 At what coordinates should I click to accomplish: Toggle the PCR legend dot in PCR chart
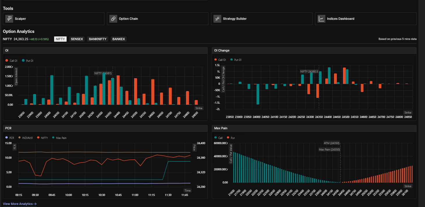[x=7, y=138]
